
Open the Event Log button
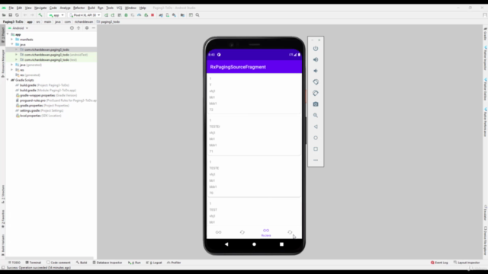click(x=439, y=263)
